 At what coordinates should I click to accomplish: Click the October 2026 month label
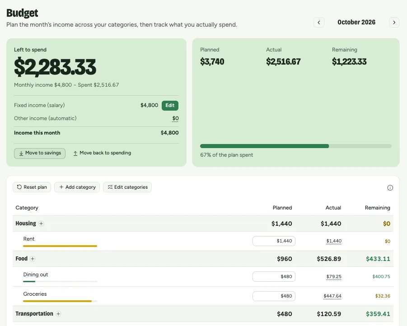click(356, 22)
